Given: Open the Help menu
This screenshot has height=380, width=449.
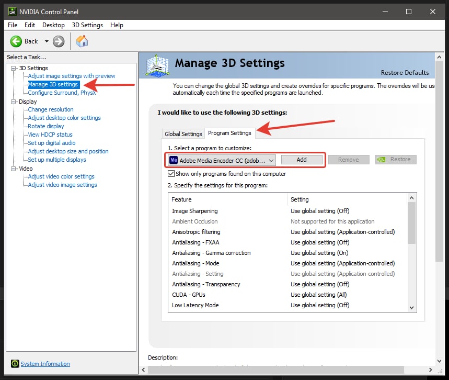Looking at the screenshot, I should (117, 25).
